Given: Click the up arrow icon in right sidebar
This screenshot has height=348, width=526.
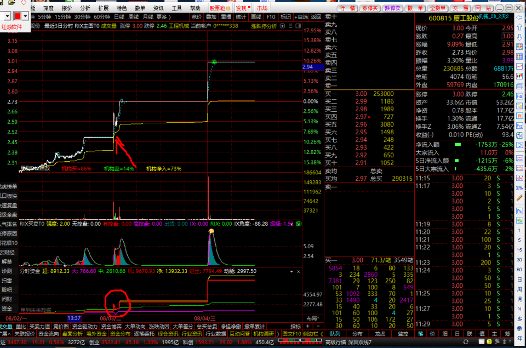Looking at the screenshot, I should (519, 27).
